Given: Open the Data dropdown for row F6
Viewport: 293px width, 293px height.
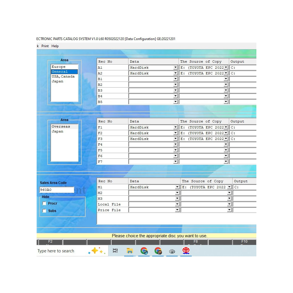Looking at the screenshot, I should click(175, 156).
